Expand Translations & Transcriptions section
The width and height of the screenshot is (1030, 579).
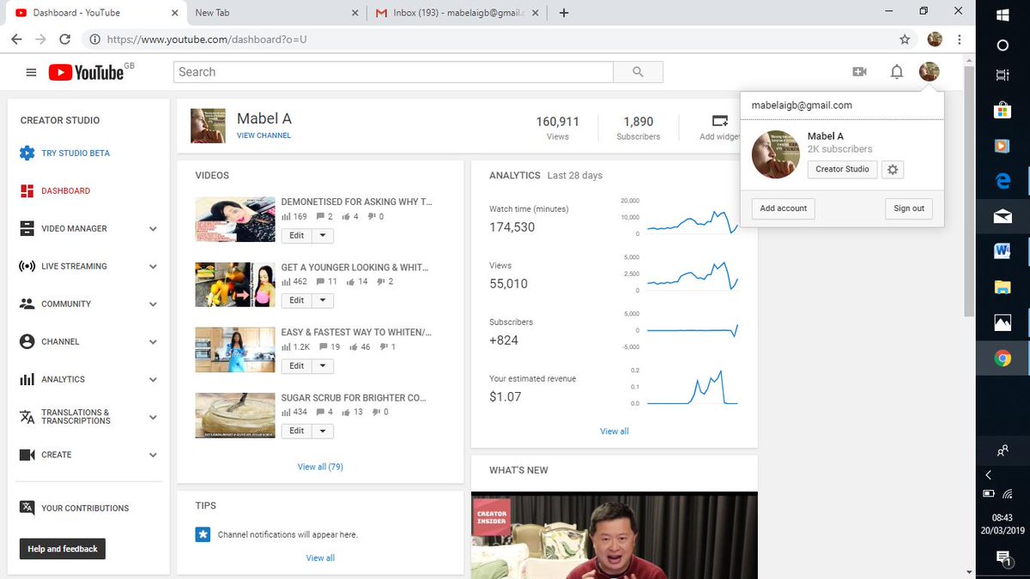[x=153, y=418]
